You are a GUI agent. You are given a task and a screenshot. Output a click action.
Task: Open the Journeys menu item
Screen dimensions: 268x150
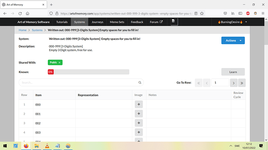97,22
